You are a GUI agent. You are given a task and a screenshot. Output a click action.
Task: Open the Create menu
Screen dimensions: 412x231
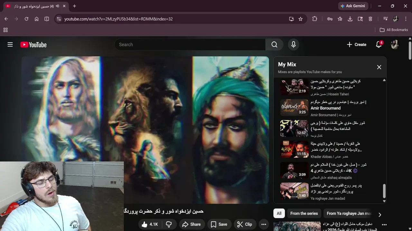pyautogui.click(x=356, y=45)
